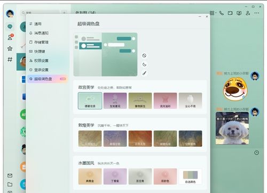The height and width of the screenshot is (193, 267).
Task: Open the mail icon in the sidebar
Action: click(x=10, y=175)
